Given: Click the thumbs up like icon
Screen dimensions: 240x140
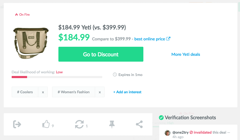Looking at the screenshot, I should [46, 124].
